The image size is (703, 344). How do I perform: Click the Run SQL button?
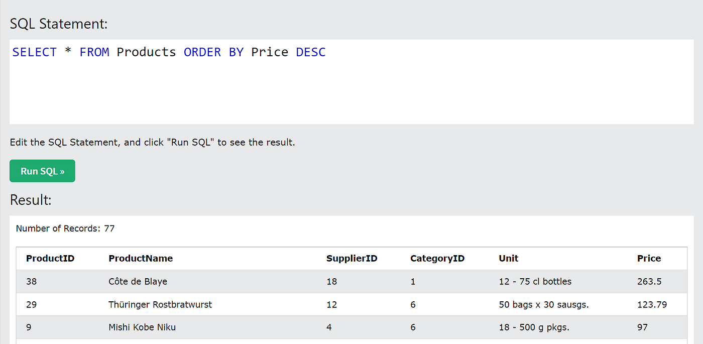(42, 171)
